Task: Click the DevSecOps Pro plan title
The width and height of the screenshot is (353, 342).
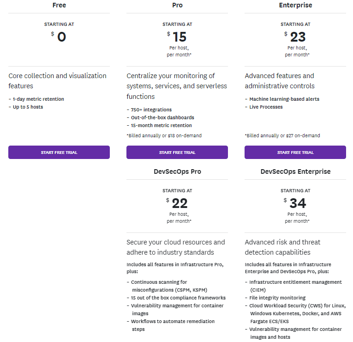Action: coord(177,171)
